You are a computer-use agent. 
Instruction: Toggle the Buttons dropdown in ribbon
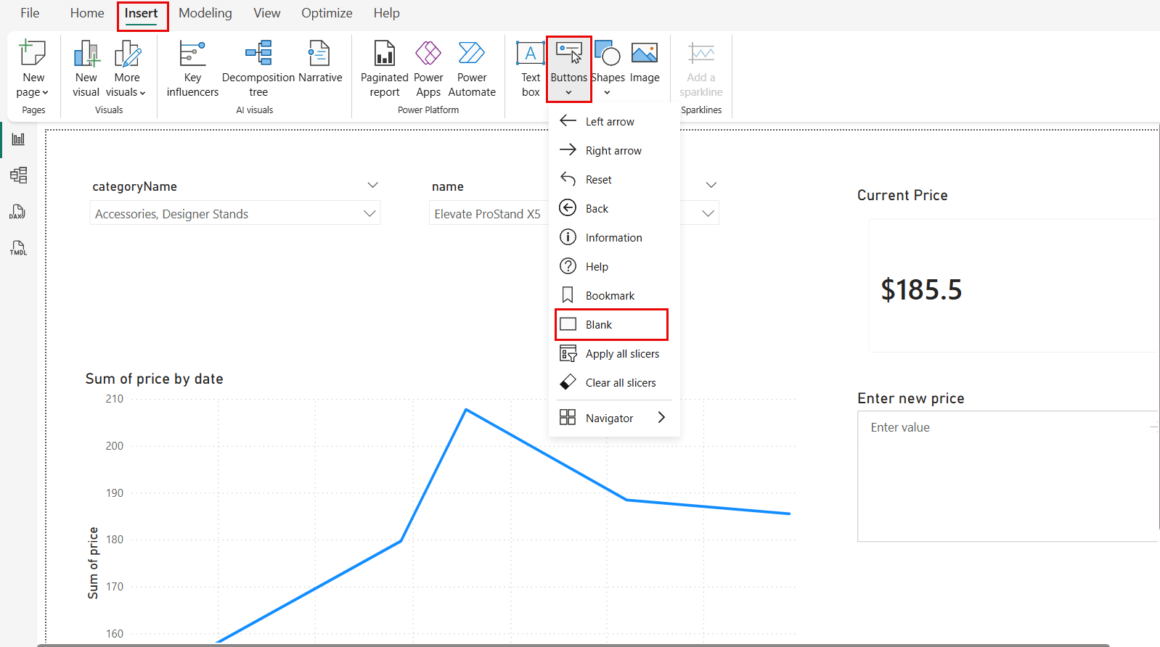click(569, 69)
